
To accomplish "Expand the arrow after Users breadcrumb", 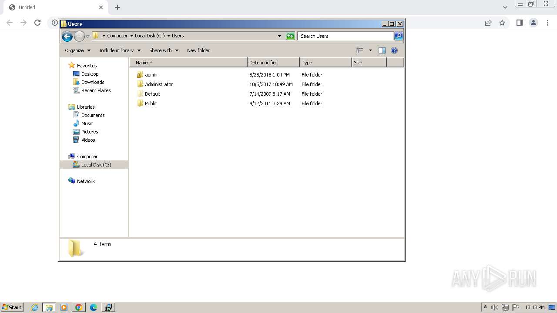I will [168, 36].
